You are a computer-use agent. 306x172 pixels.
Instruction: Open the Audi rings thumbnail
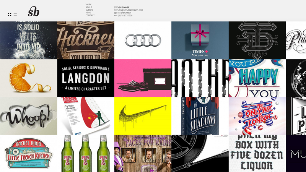(x=143, y=41)
